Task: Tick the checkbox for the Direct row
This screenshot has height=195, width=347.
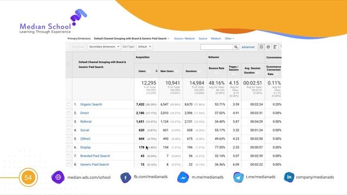Action: tap(69, 113)
